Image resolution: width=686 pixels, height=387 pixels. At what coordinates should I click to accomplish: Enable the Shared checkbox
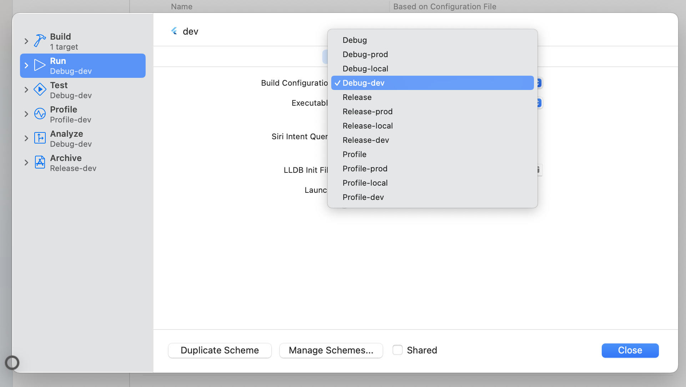(x=397, y=350)
